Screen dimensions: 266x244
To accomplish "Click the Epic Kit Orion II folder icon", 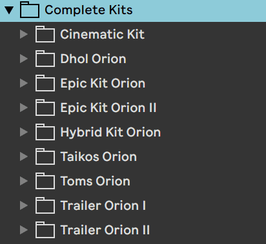I will click(x=45, y=108).
